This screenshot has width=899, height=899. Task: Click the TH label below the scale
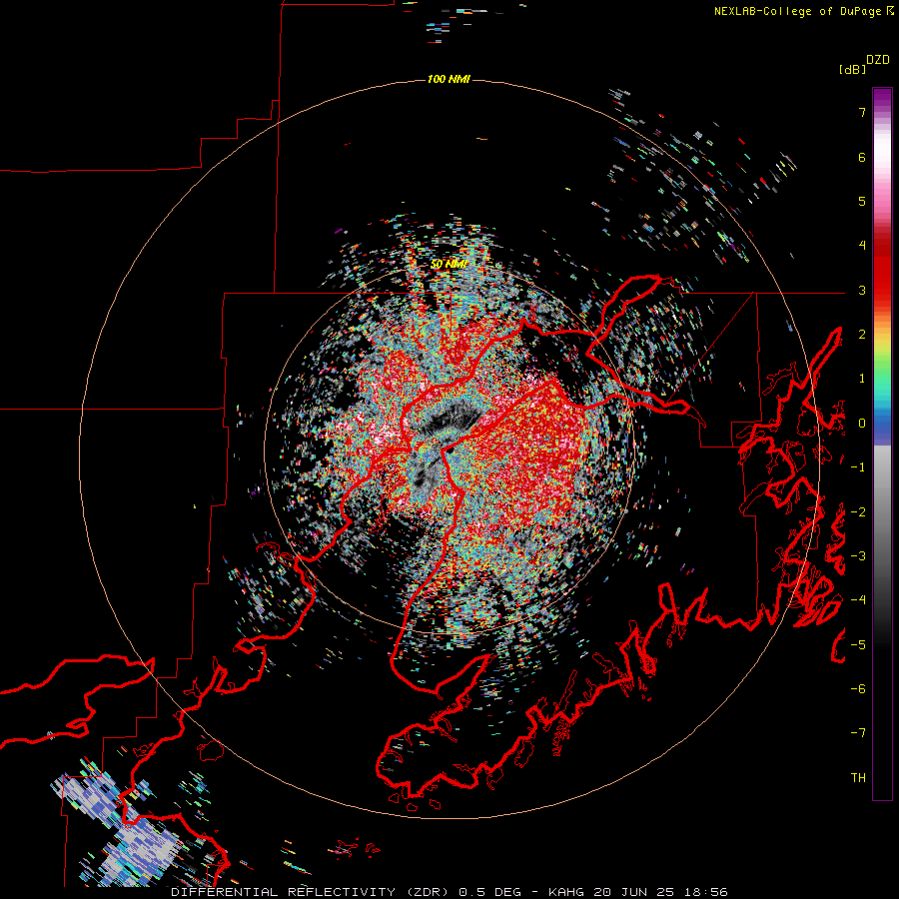tap(858, 778)
